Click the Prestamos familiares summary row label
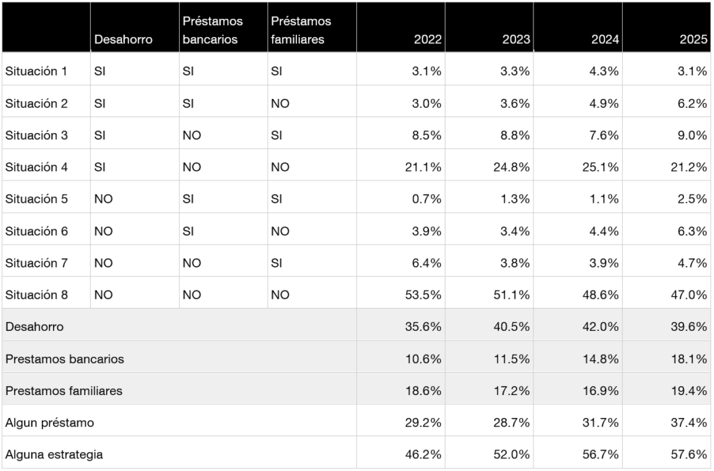This screenshot has width=714, height=471. point(63,391)
